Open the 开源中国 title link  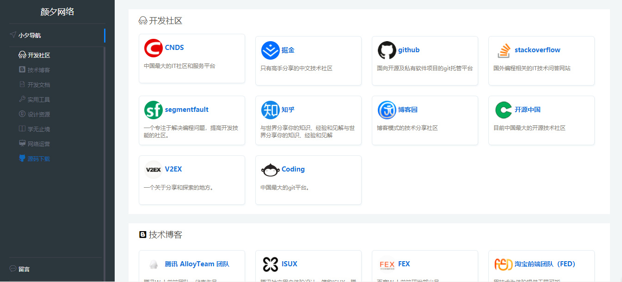click(x=528, y=110)
